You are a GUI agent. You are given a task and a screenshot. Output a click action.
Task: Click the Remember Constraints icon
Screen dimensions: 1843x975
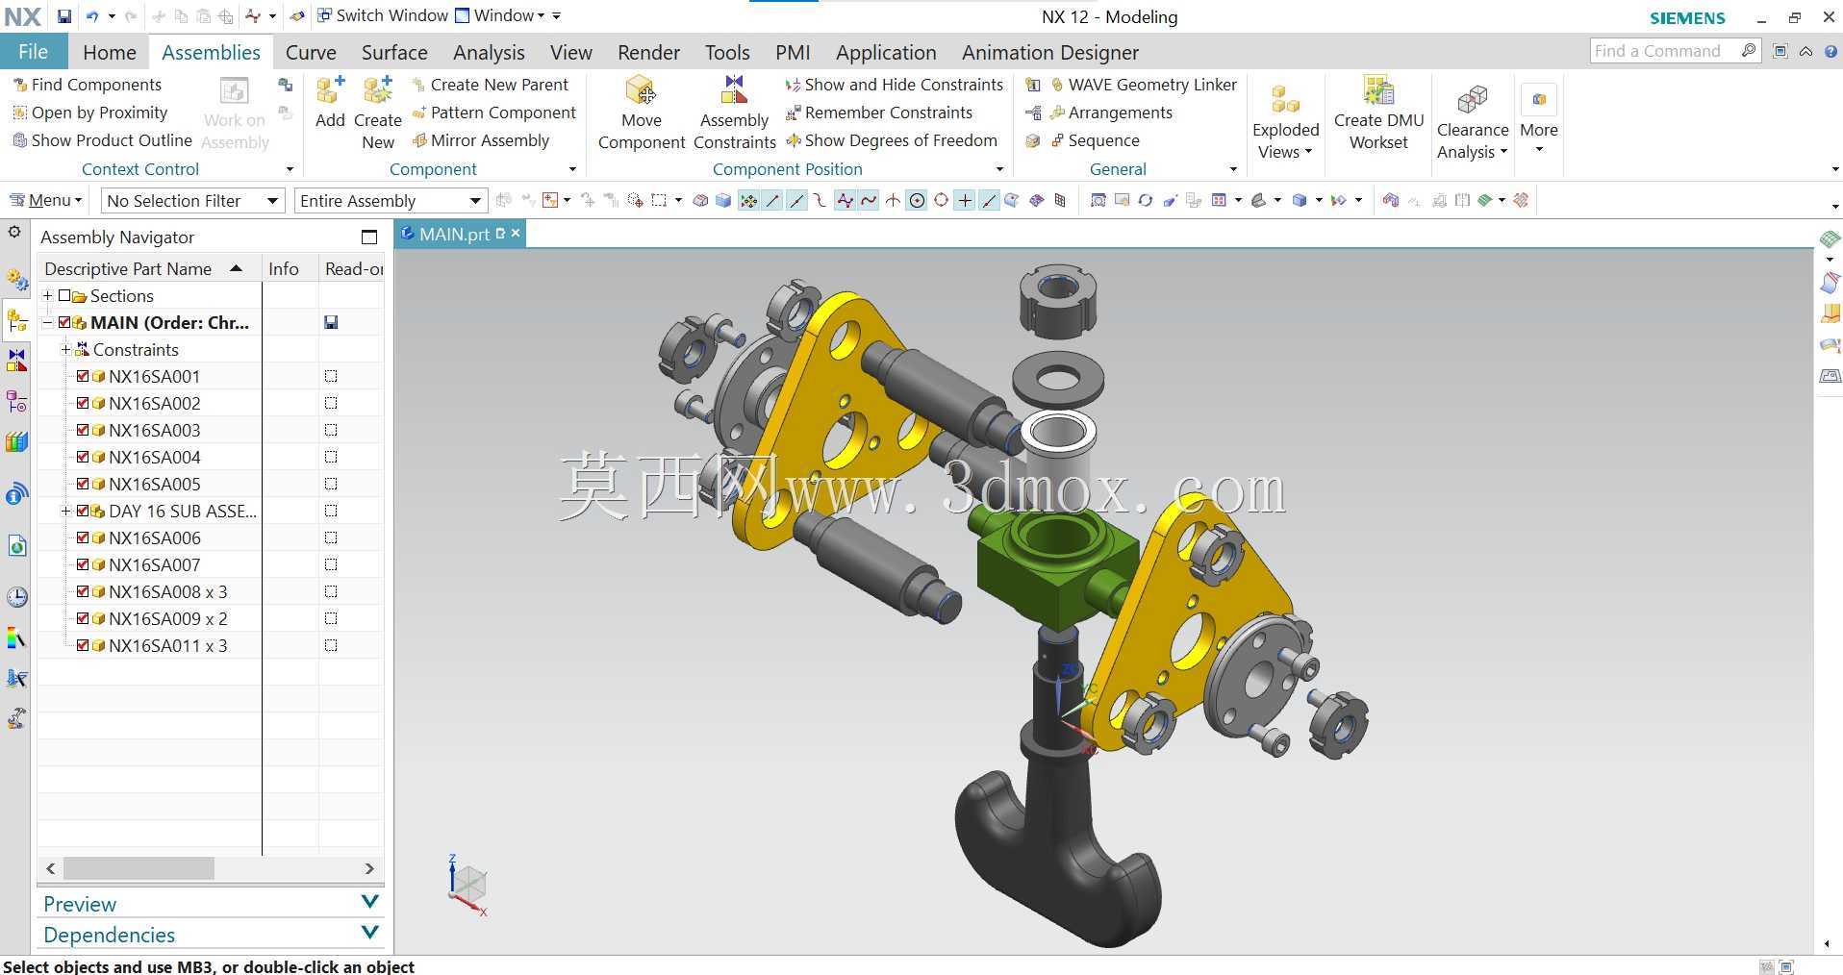pyautogui.click(x=794, y=112)
